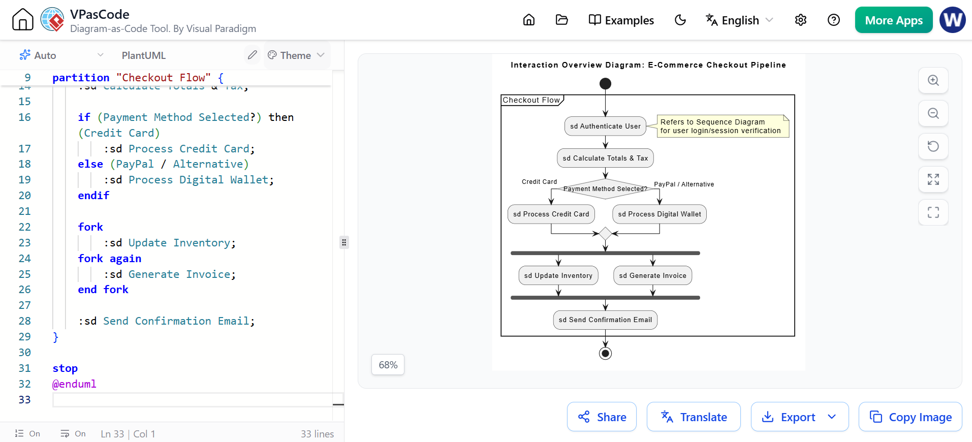The image size is (972, 442).
Task: Click the sparkle icon beside Auto
Action: pyautogui.click(x=25, y=55)
